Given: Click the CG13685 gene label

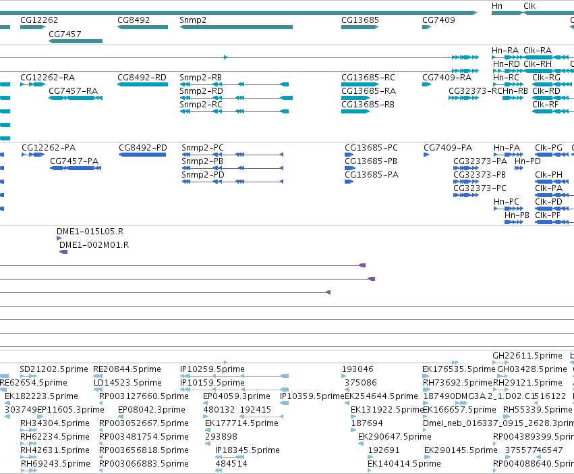Looking at the screenshot, I should (x=360, y=20).
